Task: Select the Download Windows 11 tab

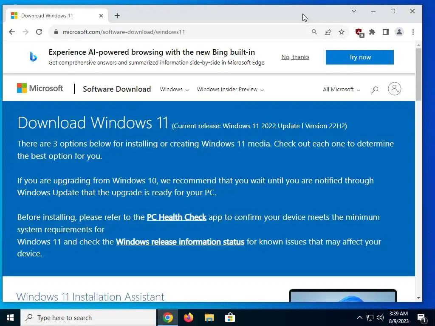Action: click(56, 16)
